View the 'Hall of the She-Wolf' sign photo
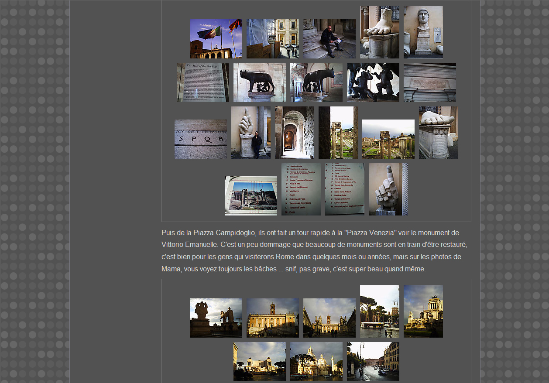 pos(202,82)
